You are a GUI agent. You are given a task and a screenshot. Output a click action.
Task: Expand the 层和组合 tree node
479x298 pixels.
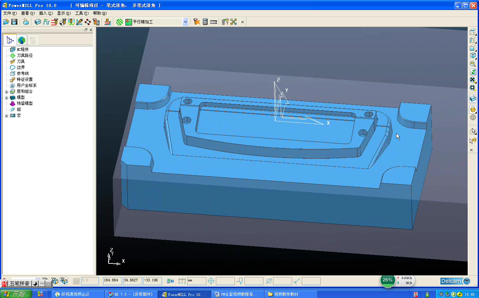pos(6,92)
